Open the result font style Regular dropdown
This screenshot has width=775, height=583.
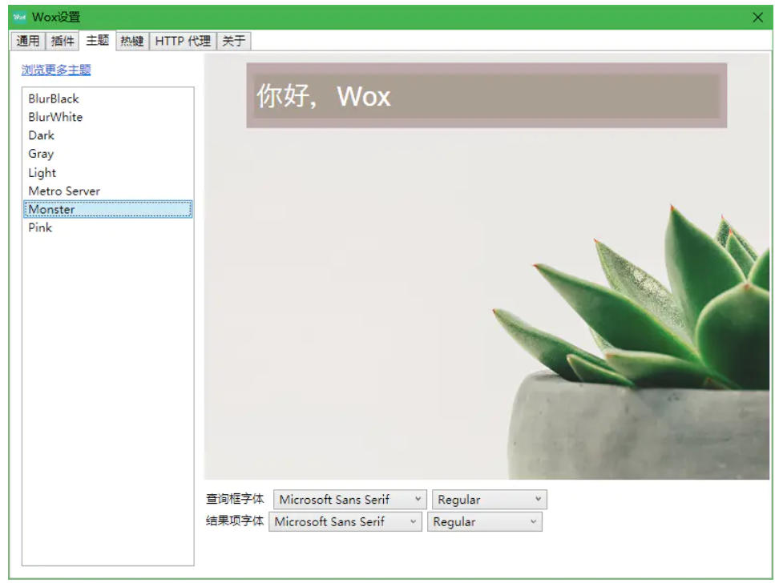(482, 521)
